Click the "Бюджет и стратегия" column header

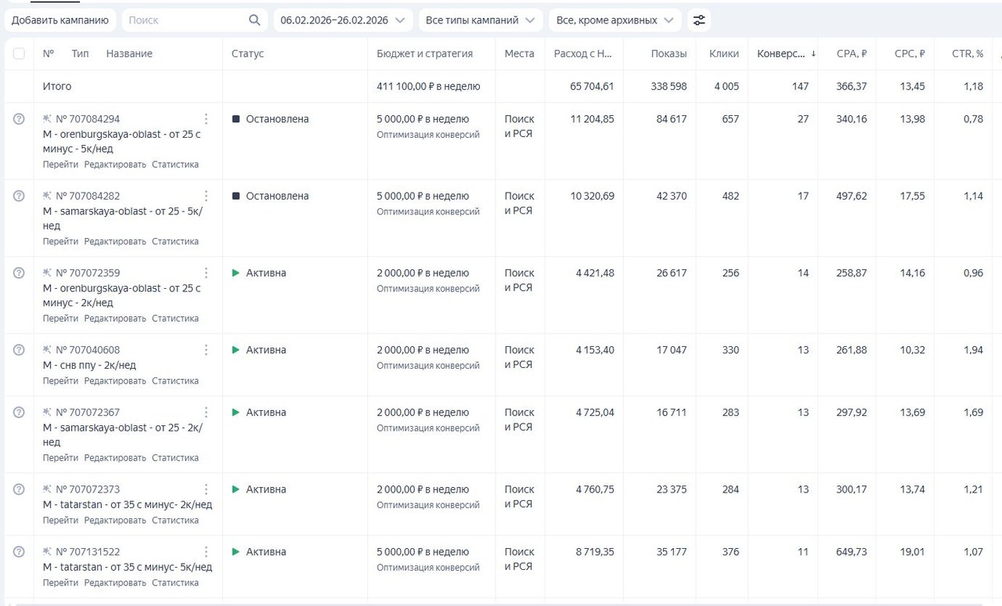click(424, 54)
